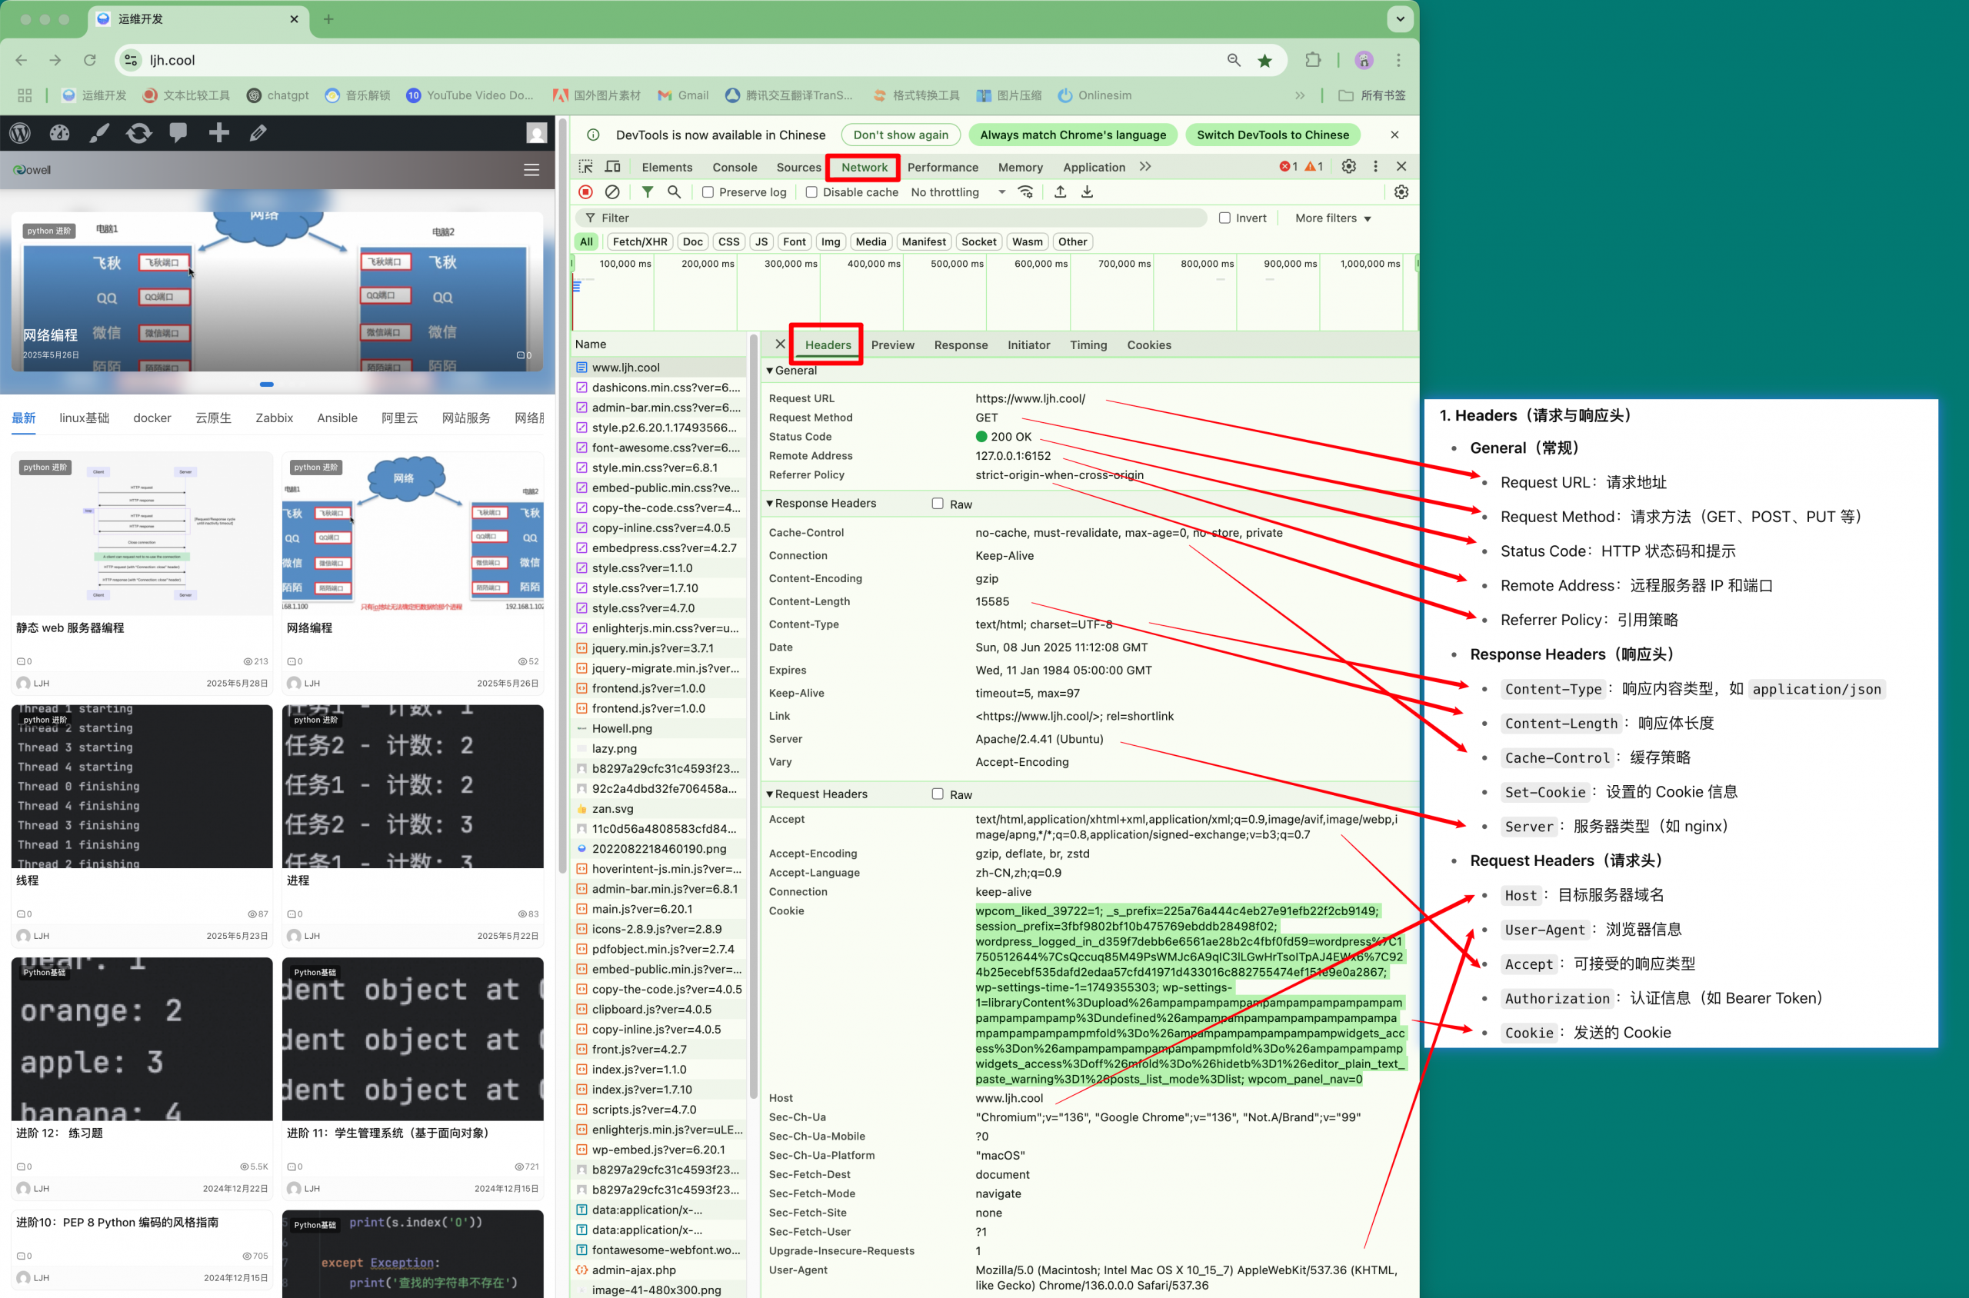
Task: Export HAR file with download icon
Action: click(1087, 192)
